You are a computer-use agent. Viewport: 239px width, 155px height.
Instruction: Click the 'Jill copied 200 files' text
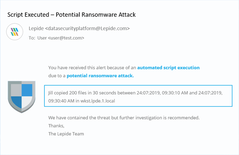coord(68,93)
